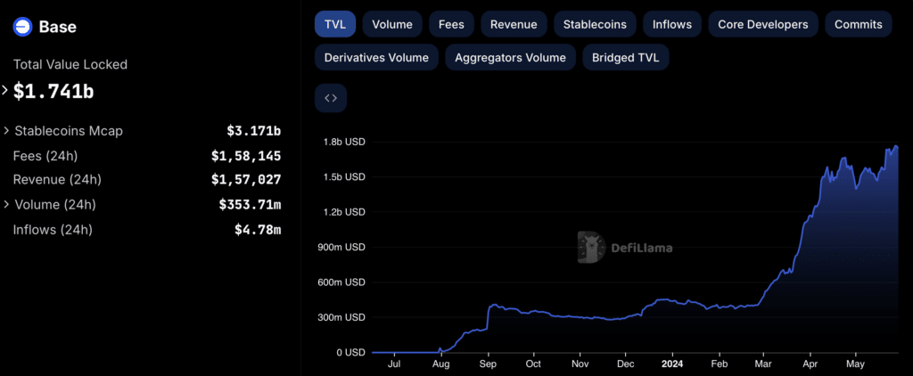The height and width of the screenshot is (376, 913).
Task: Expand the Total Value Locked chevron
Action: click(5, 90)
